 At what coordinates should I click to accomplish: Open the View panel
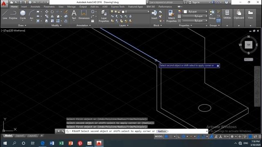coord(250,14)
